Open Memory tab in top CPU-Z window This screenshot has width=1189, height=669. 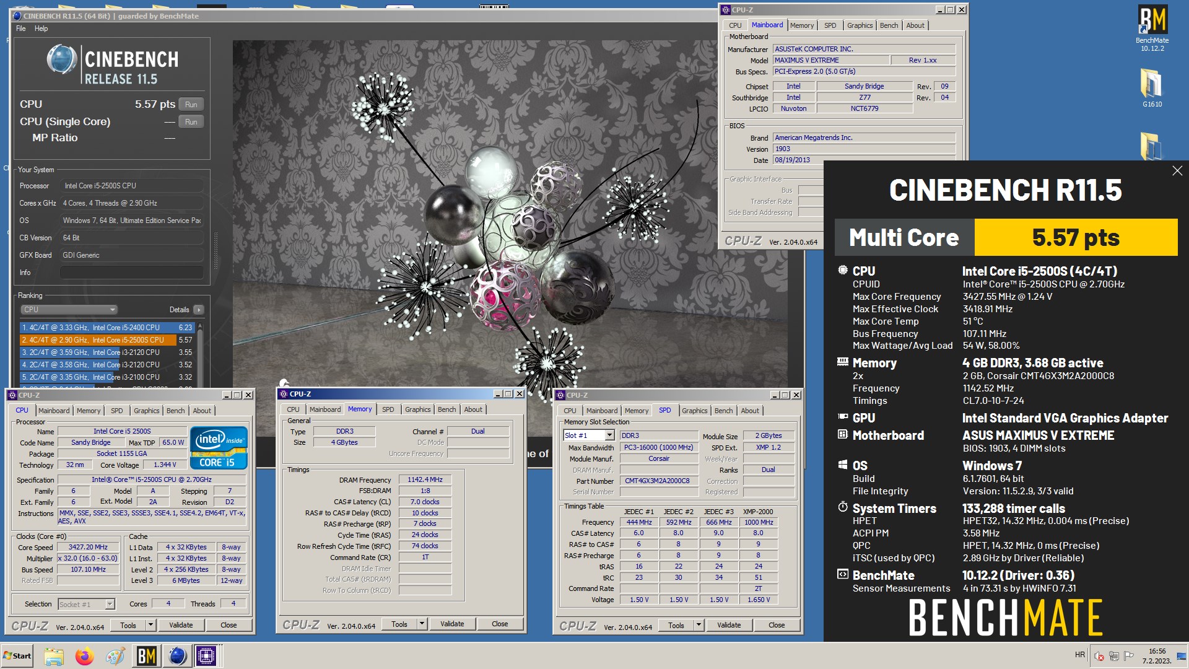click(x=801, y=25)
